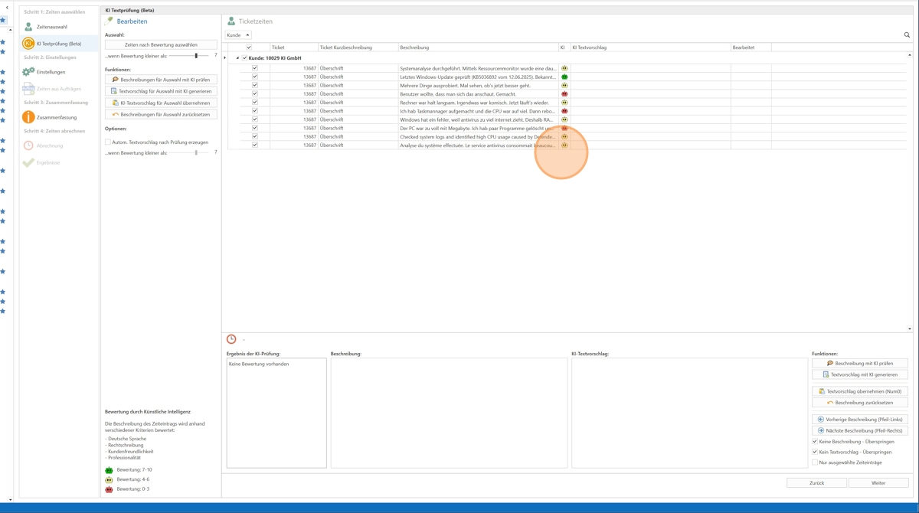Click the search magnifier icon above table

[x=907, y=35]
